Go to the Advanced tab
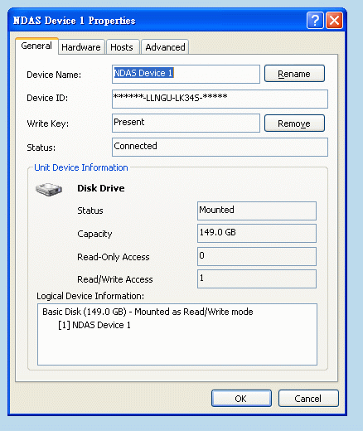 click(x=165, y=47)
